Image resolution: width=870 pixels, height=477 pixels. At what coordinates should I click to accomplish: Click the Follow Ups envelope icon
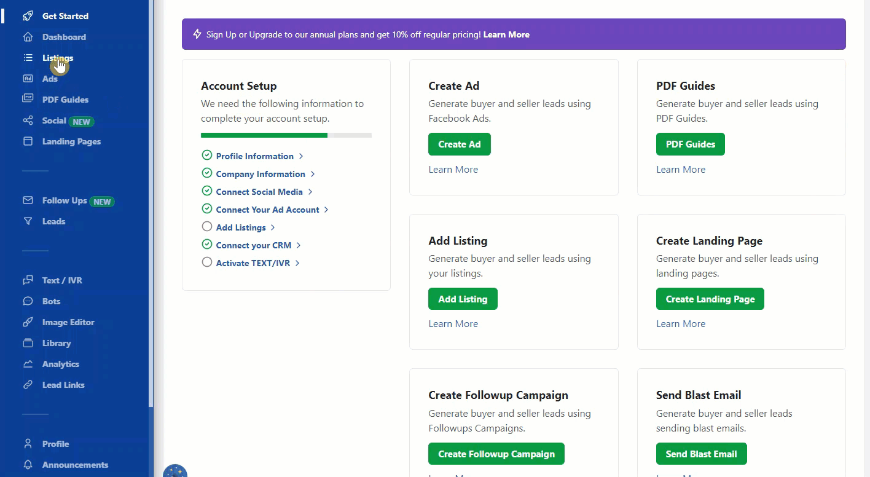(x=28, y=200)
